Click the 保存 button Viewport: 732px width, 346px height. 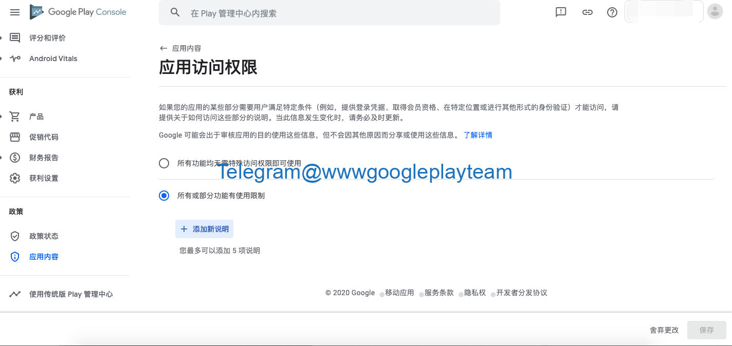pyautogui.click(x=707, y=330)
